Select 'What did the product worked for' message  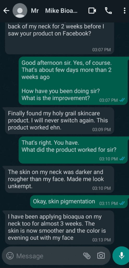[74, 150]
